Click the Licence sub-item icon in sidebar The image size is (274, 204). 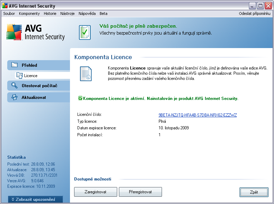(19, 75)
